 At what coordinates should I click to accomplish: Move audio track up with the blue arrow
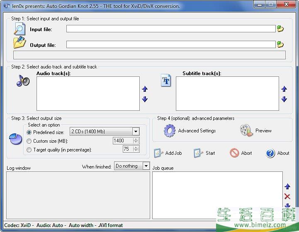[x=145, y=89]
